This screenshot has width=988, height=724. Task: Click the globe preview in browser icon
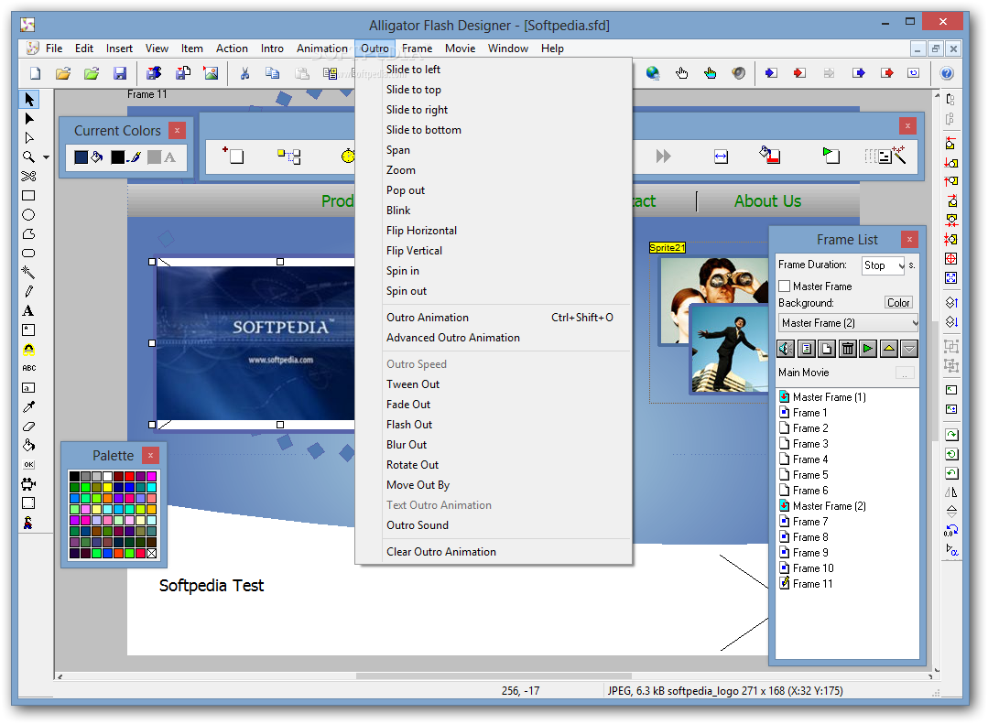pos(653,73)
